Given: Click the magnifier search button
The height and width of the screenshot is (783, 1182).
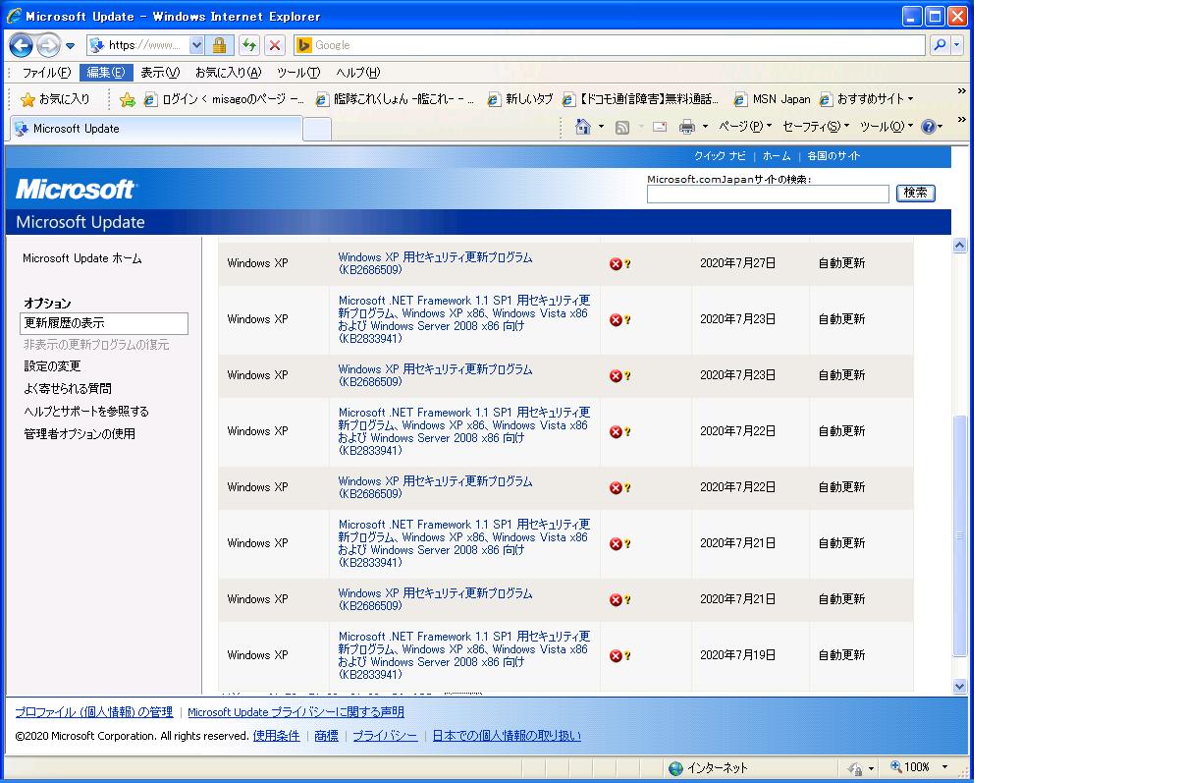Looking at the screenshot, I should pos(940,45).
